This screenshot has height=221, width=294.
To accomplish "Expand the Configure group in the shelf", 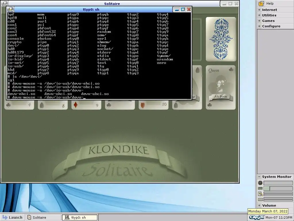I will point(275,26).
